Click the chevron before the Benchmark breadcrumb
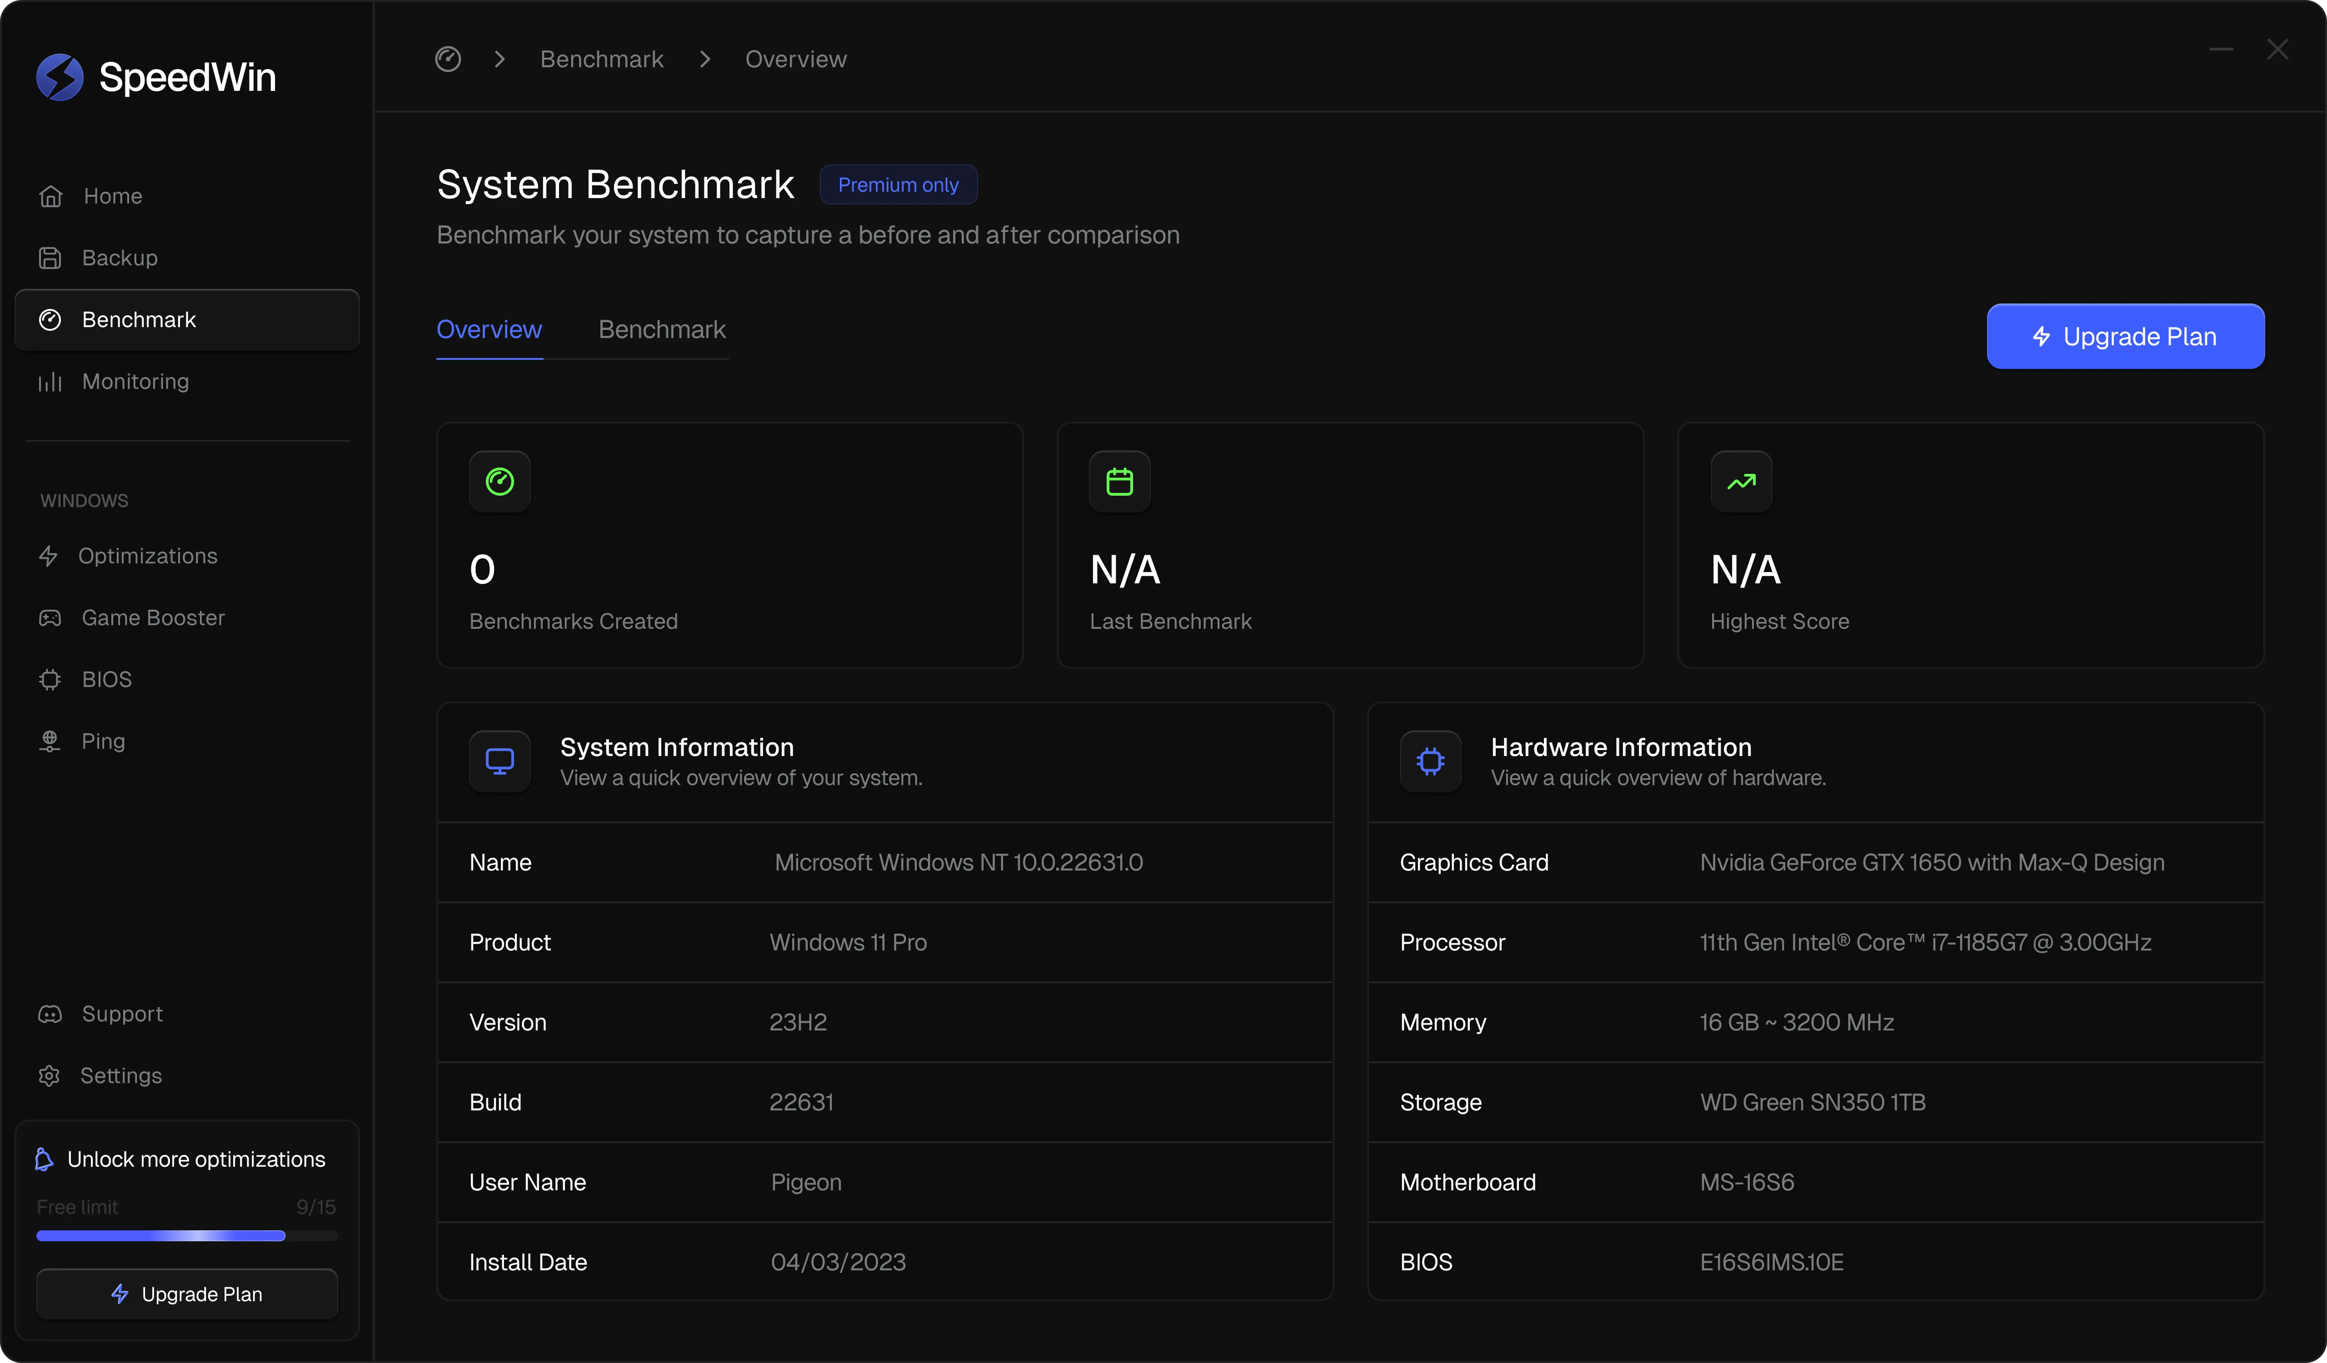The image size is (2327, 1363). click(x=499, y=58)
